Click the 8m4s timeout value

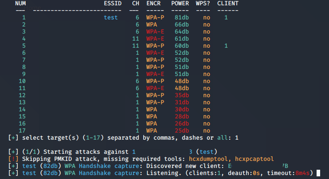click(x=302, y=173)
